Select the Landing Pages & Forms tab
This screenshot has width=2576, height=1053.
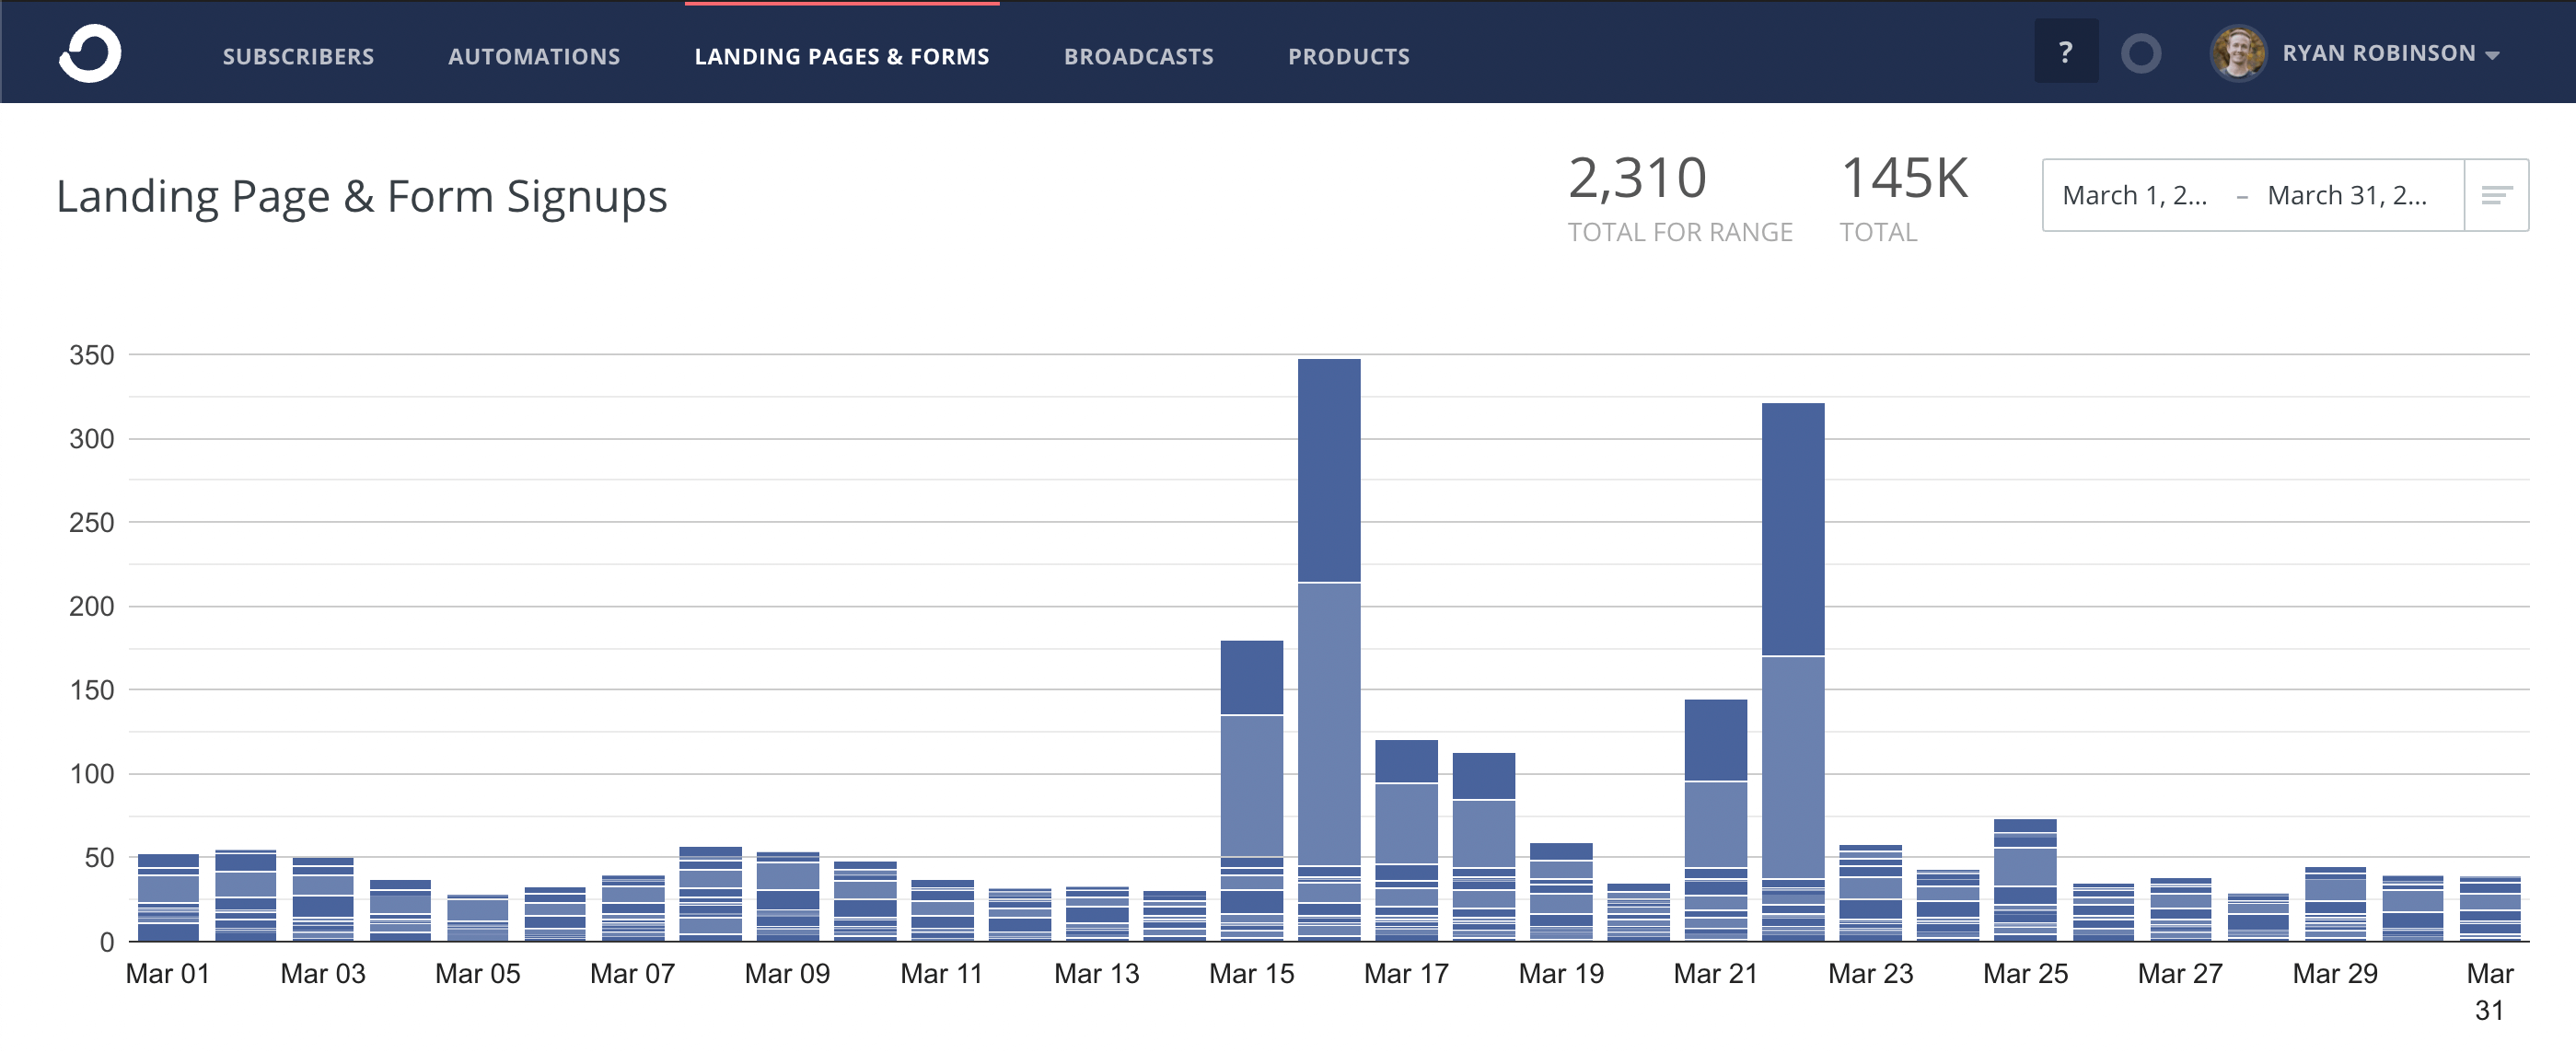(842, 56)
